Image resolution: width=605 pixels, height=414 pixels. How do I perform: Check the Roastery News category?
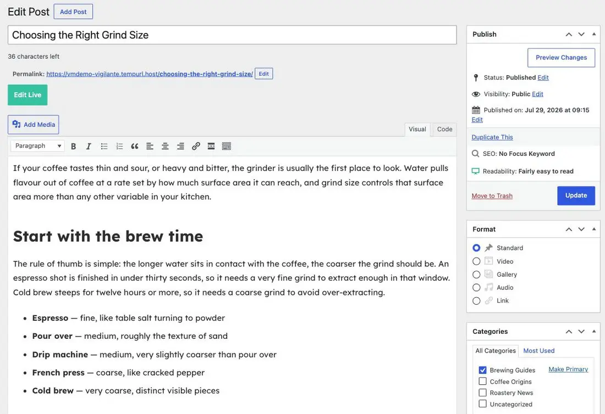pyautogui.click(x=483, y=393)
